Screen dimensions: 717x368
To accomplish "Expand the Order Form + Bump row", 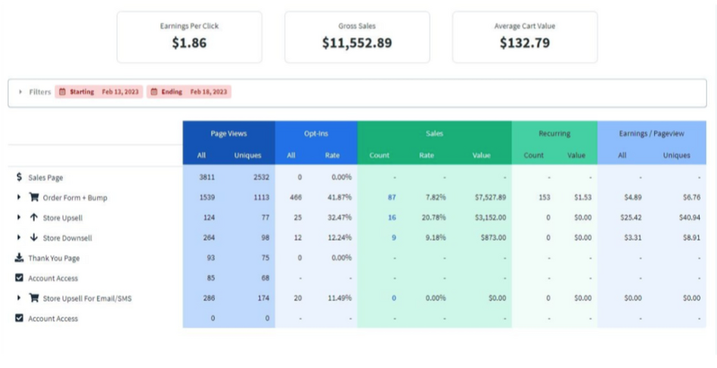I will tap(19, 198).
